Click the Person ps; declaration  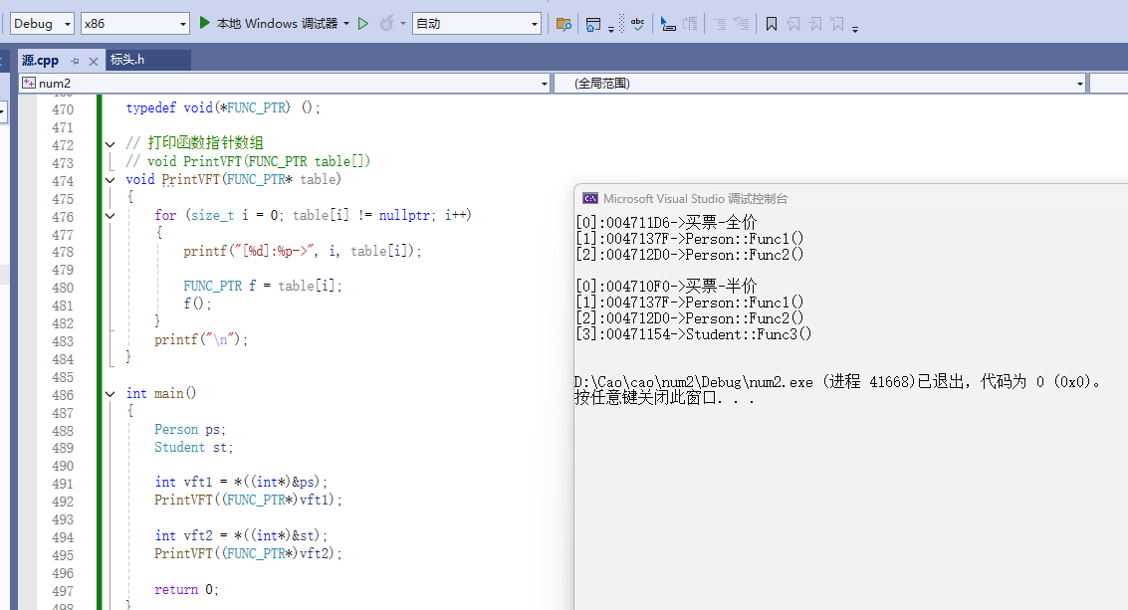(x=190, y=430)
